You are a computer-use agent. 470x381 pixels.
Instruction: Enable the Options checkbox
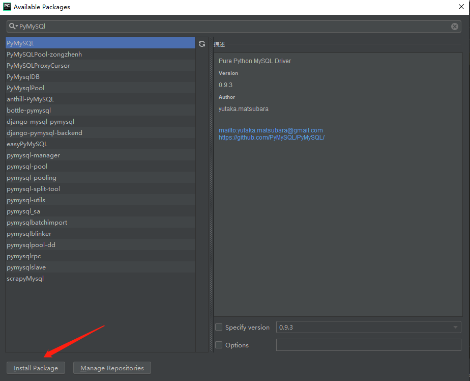tap(219, 345)
